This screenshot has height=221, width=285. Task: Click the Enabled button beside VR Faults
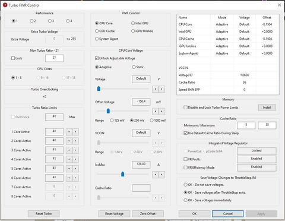tap(256, 159)
